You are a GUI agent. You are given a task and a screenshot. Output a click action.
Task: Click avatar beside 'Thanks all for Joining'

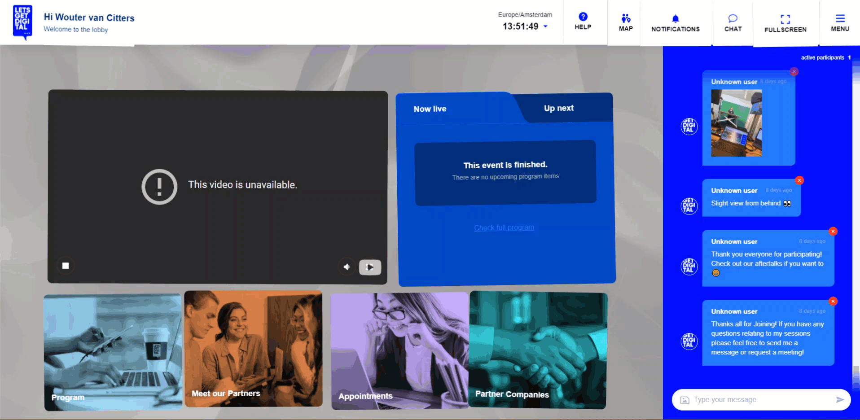pos(689,341)
